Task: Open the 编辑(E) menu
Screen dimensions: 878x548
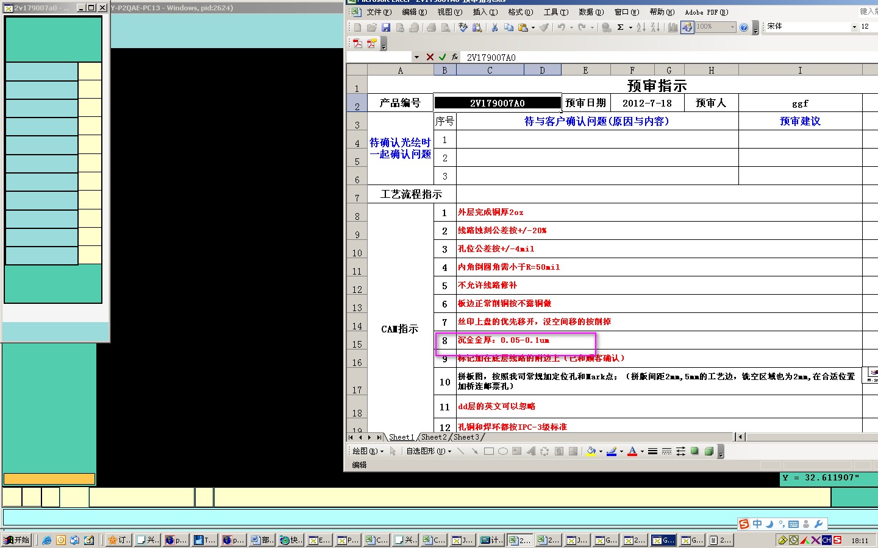Action: point(415,12)
